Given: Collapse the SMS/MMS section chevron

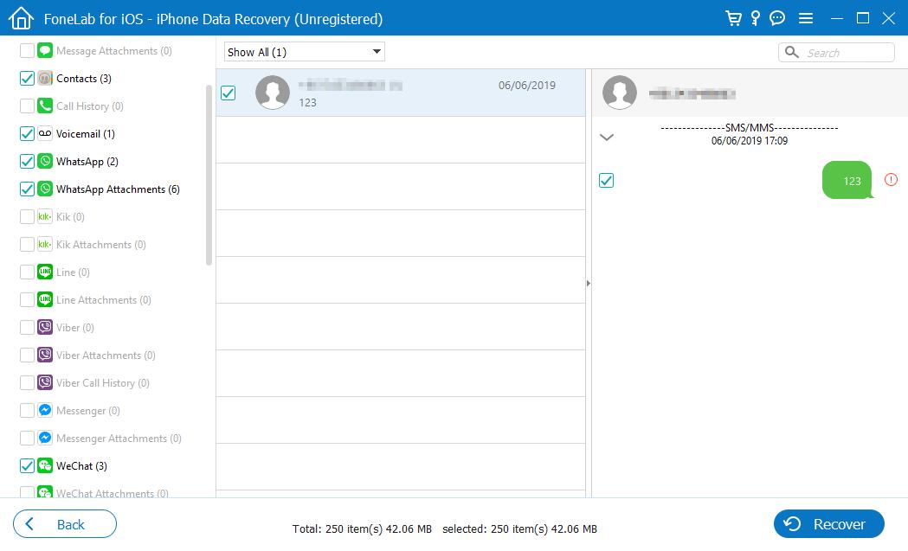Looking at the screenshot, I should click(606, 138).
